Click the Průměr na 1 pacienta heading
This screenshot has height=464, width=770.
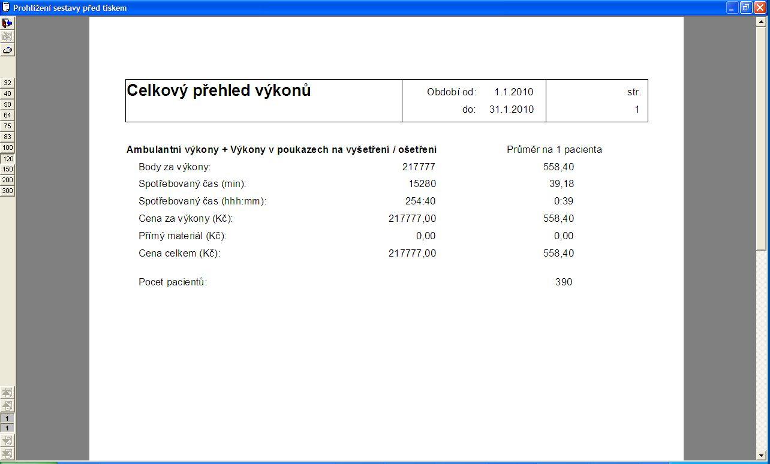pos(554,149)
